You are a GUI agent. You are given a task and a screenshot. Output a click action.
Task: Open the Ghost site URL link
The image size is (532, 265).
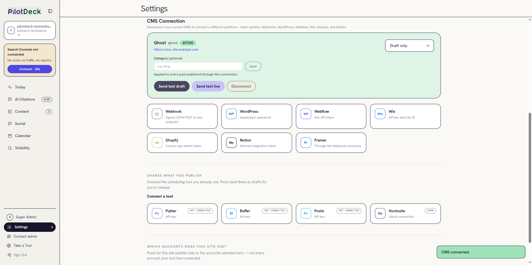click(176, 49)
